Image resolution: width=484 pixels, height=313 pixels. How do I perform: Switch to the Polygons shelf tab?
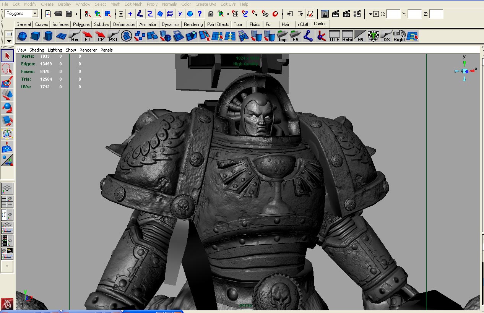(x=81, y=24)
